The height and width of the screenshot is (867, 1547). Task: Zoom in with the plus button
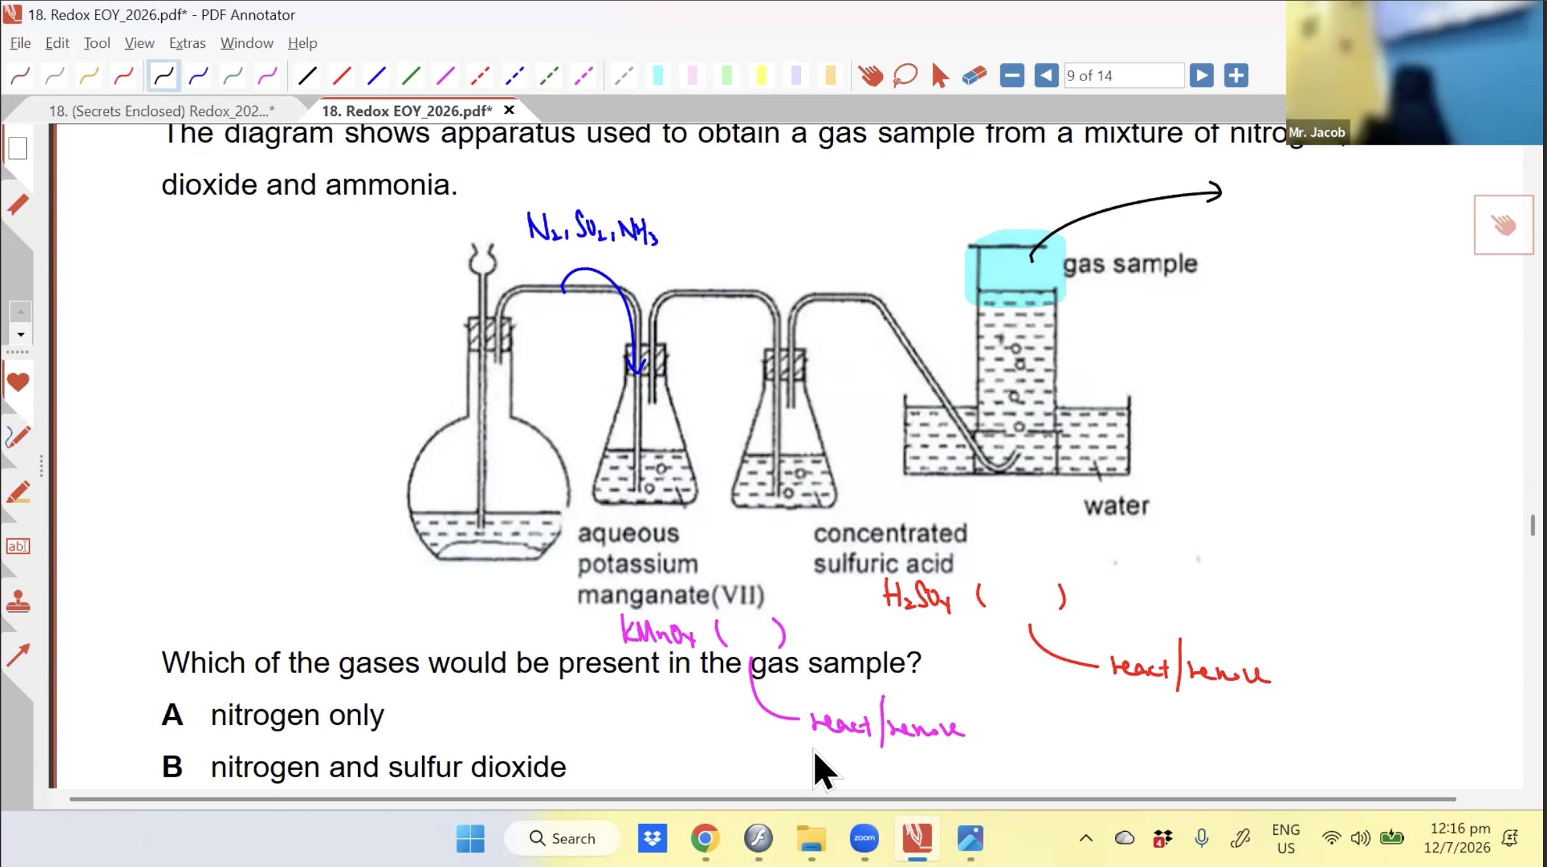1236,76
